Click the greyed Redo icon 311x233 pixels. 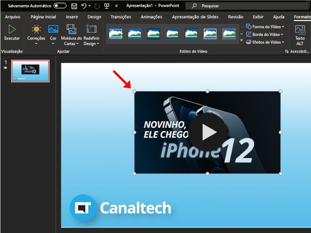[97, 6]
